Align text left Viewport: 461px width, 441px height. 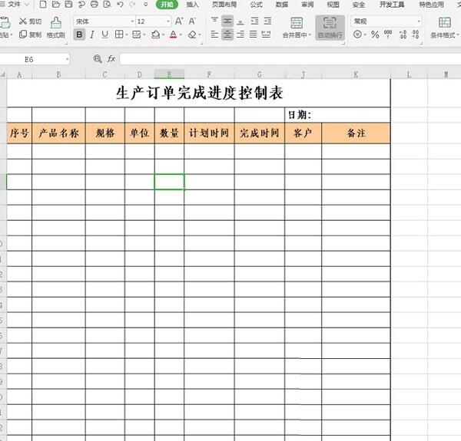(x=214, y=35)
